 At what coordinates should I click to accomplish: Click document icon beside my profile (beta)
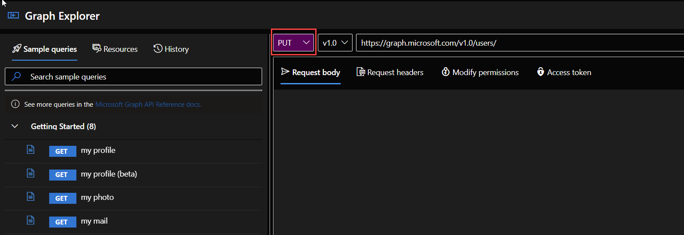[x=31, y=174]
